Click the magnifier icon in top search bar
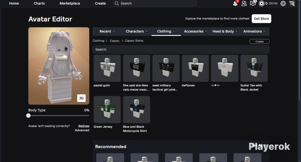This screenshot has width=301, height=162. pos(116,3)
